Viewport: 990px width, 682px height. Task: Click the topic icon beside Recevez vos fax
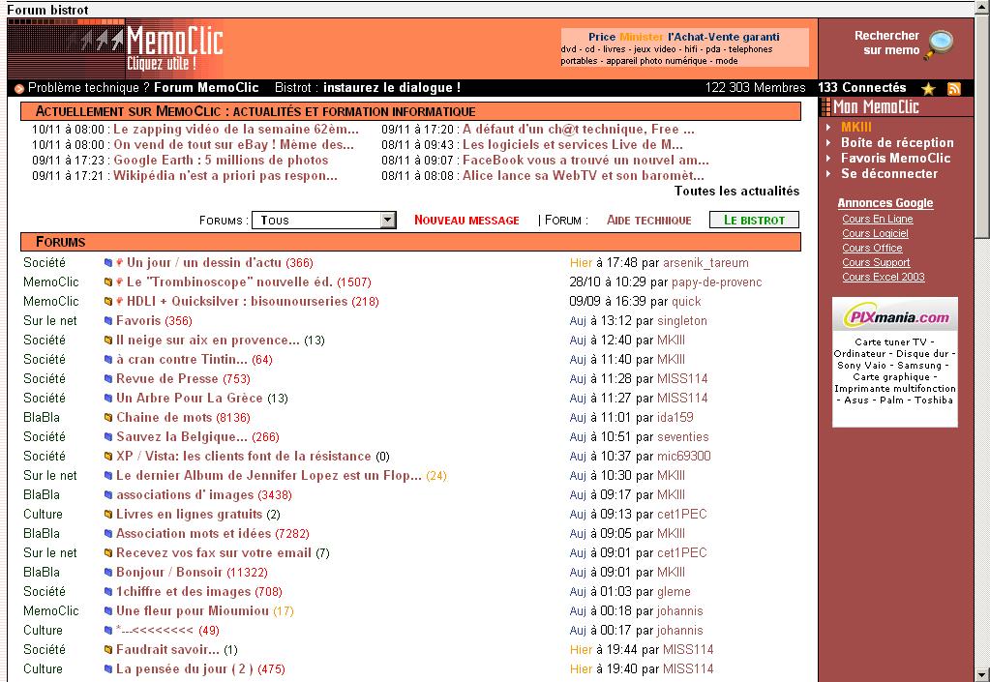click(x=108, y=552)
